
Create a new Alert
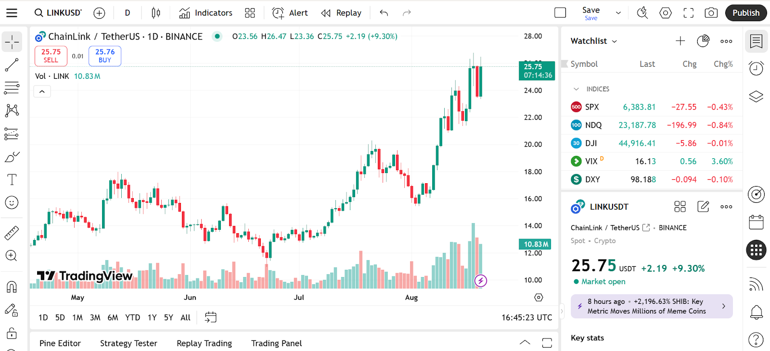click(290, 13)
